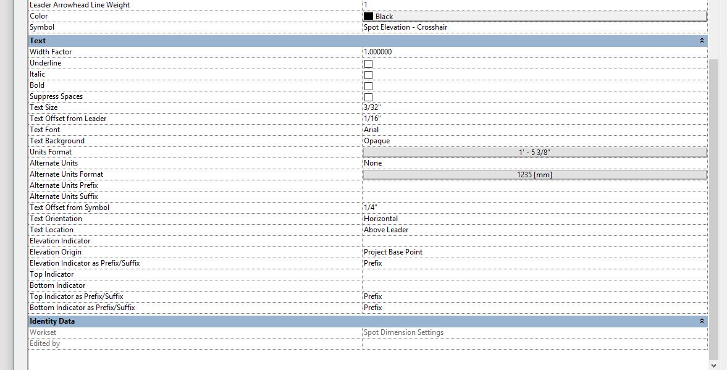Check the Bold option
The width and height of the screenshot is (727, 370).
click(x=368, y=86)
